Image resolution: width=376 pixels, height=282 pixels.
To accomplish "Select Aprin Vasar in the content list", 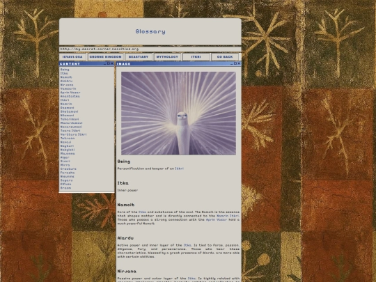I will point(70,93).
